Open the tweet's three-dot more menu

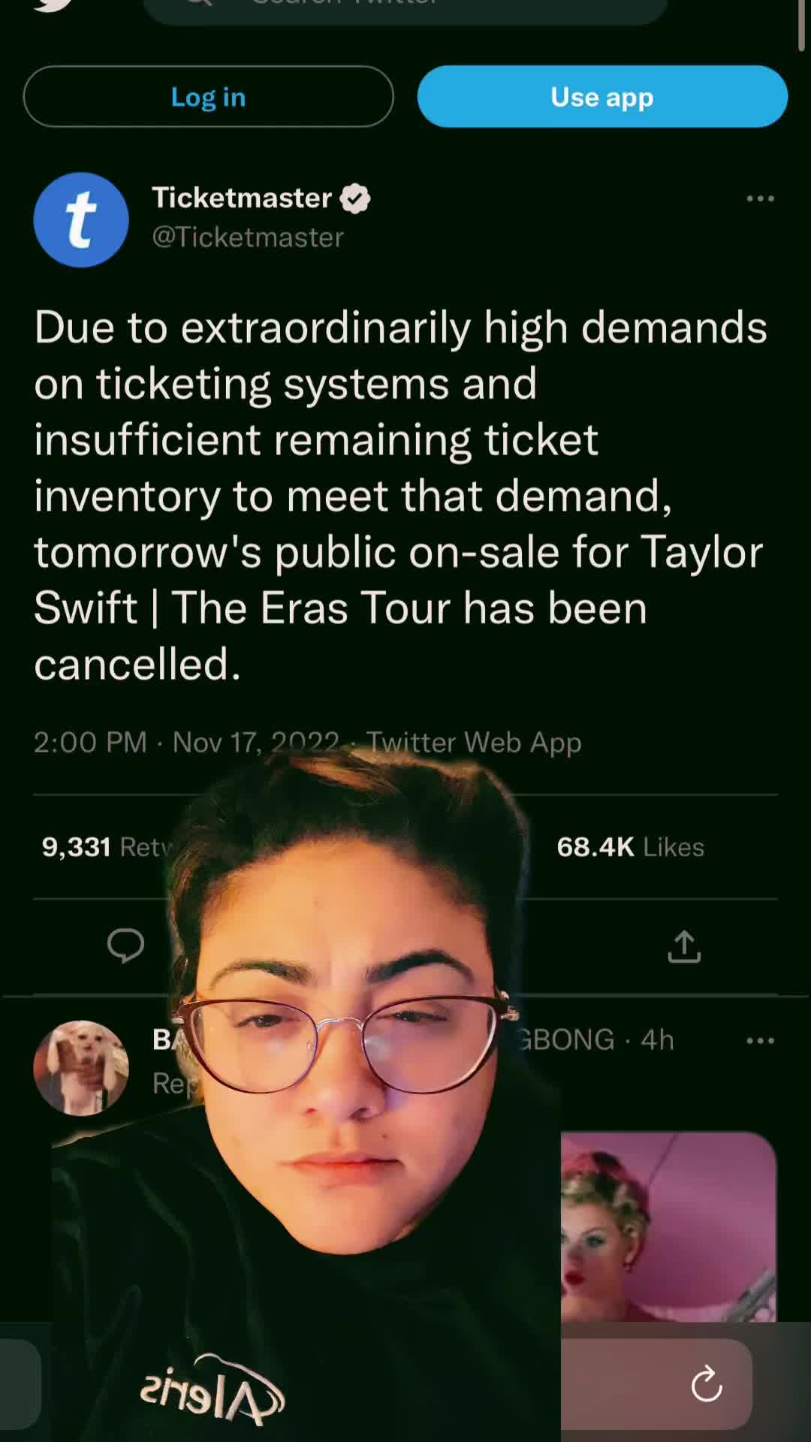point(760,198)
